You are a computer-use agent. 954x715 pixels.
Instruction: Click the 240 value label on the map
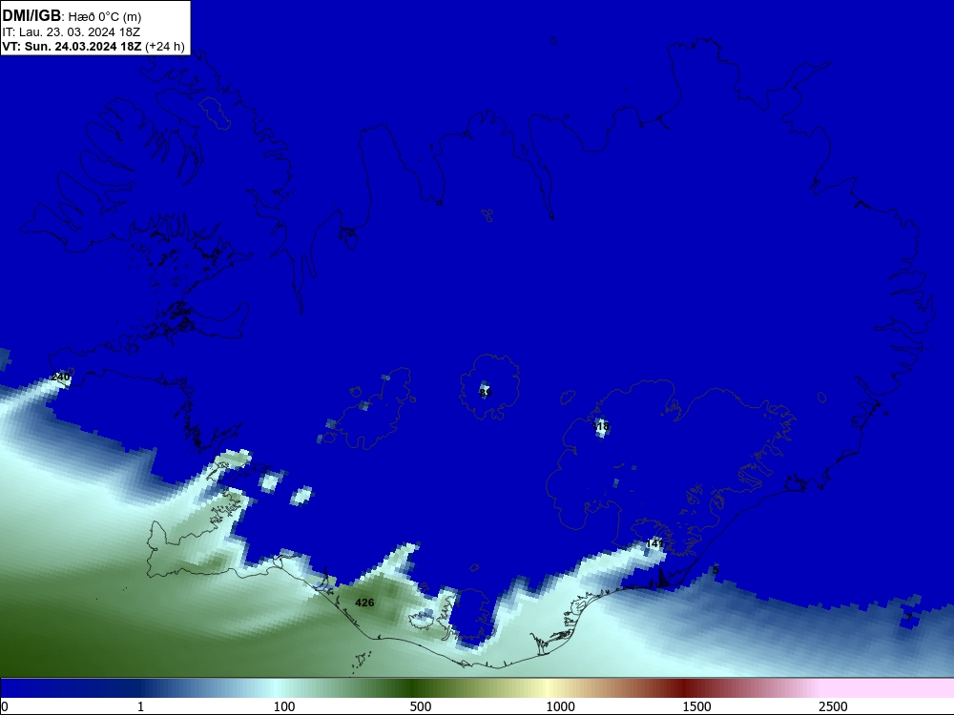tap(60, 377)
